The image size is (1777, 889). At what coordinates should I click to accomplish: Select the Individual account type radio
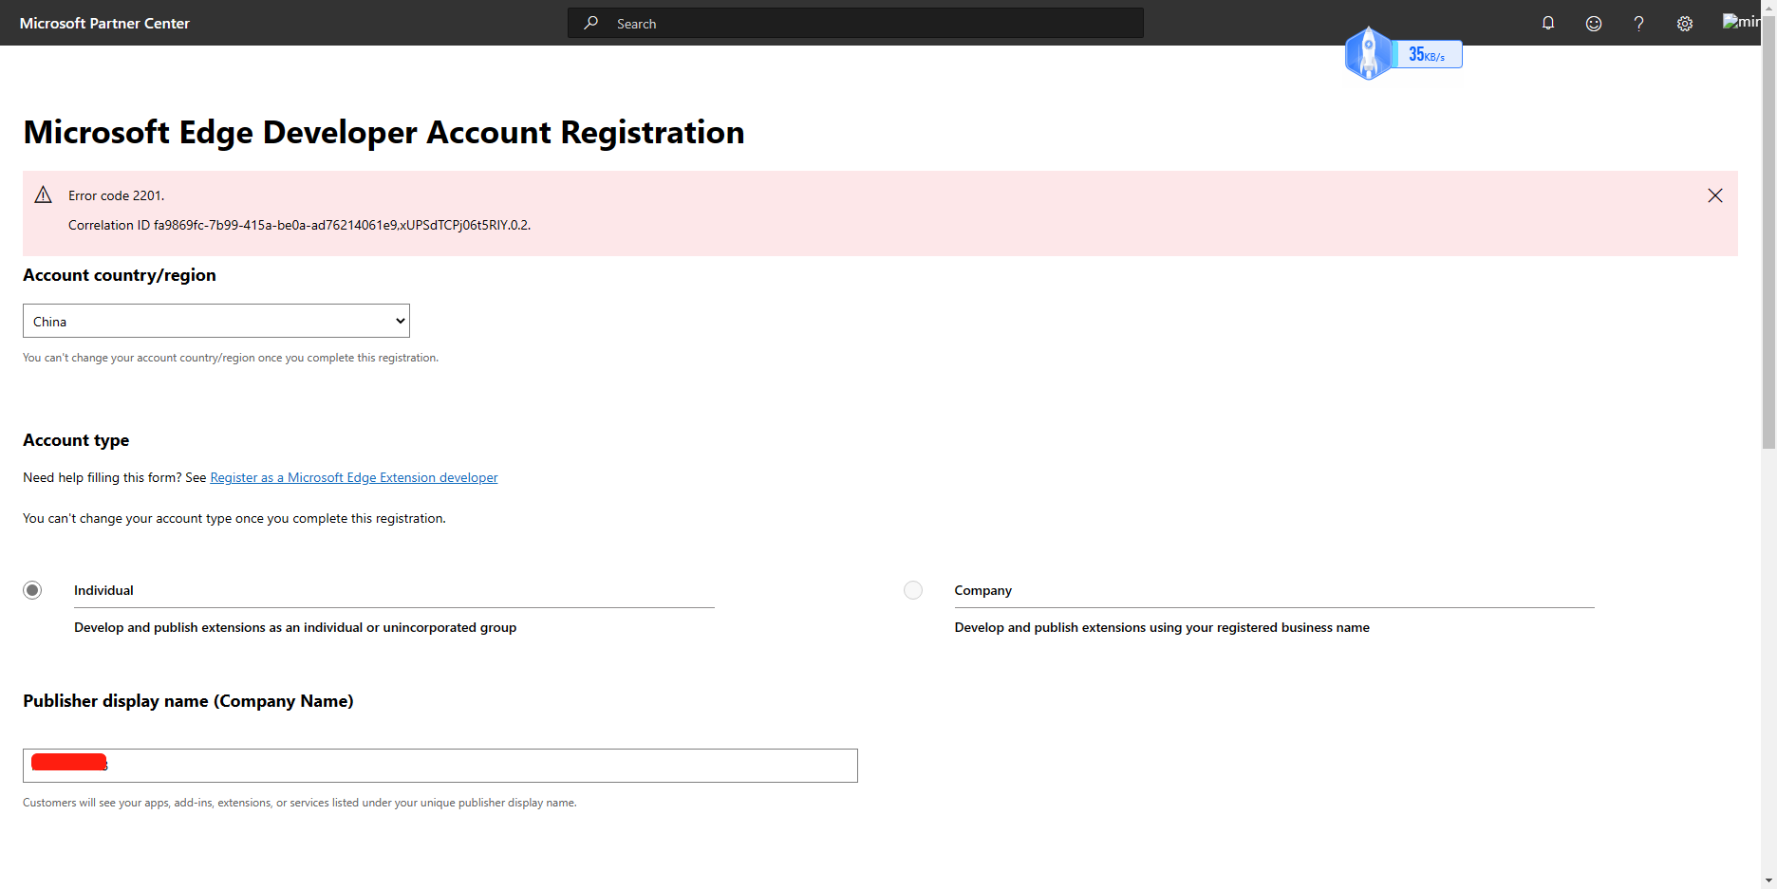coord(32,590)
